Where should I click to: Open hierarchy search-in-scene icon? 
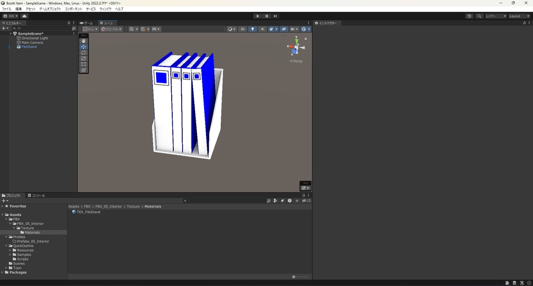(x=74, y=29)
